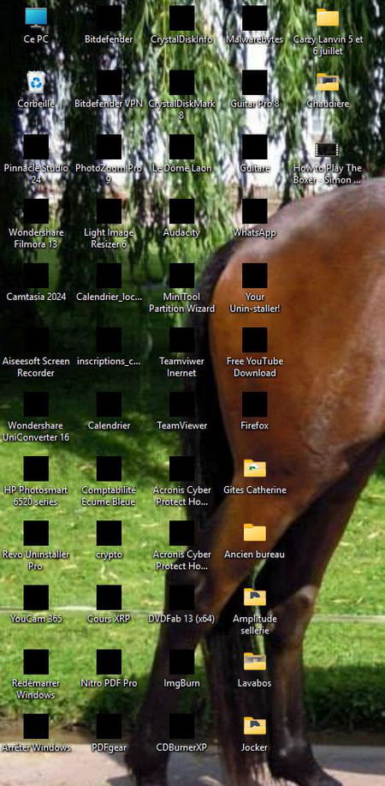Select the MiniTool Partition Wizard shortcut
This screenshot has height=786, width=385.
click(x=181, y=276)
